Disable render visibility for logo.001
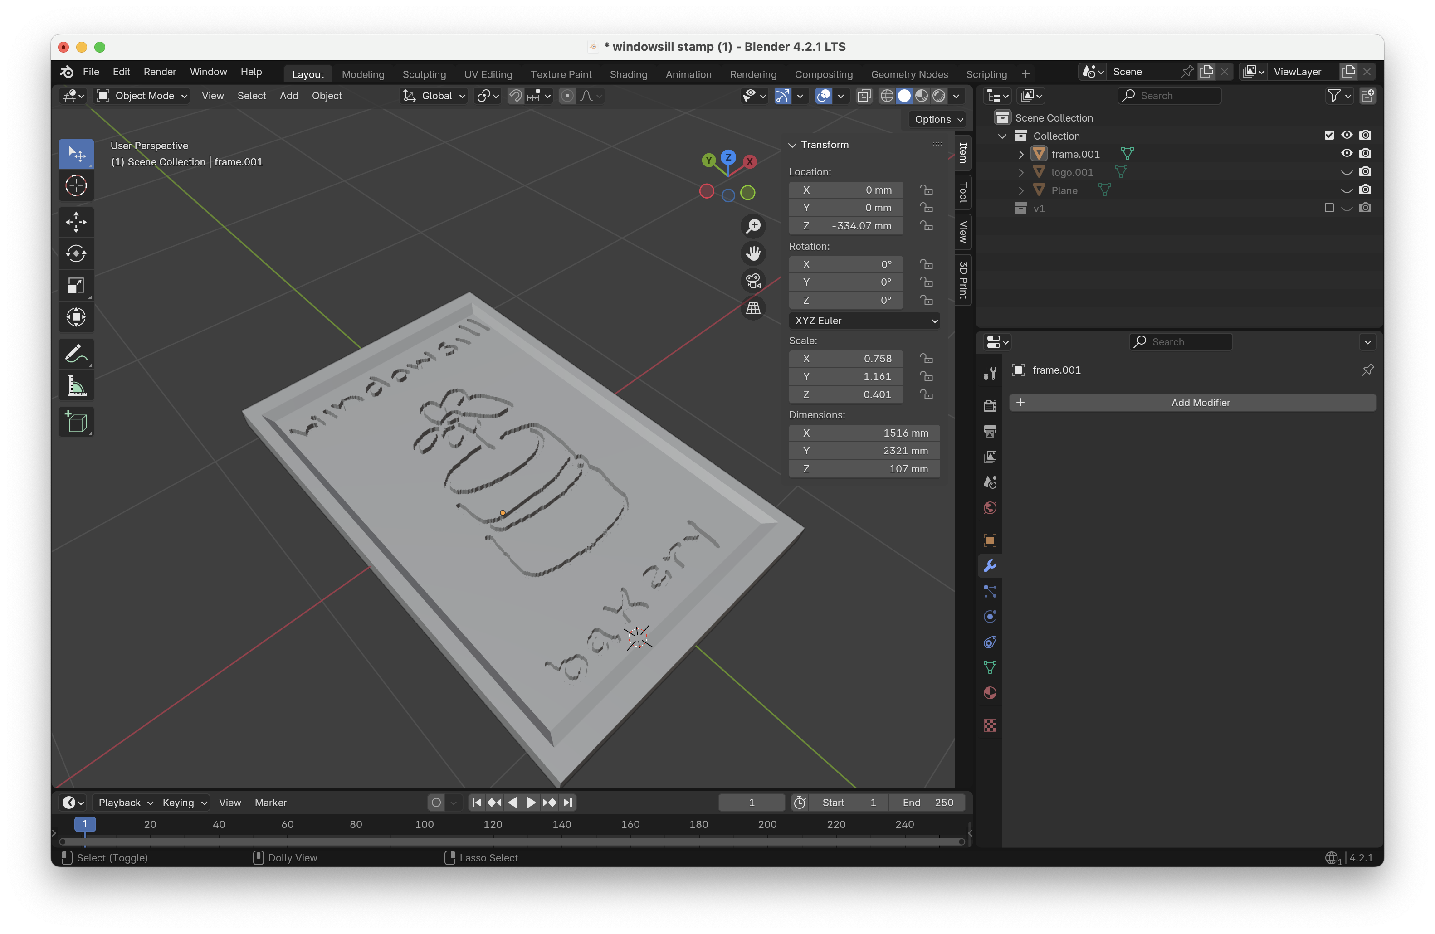Viewport: 1435px width, 934px height. (1366, 172)
